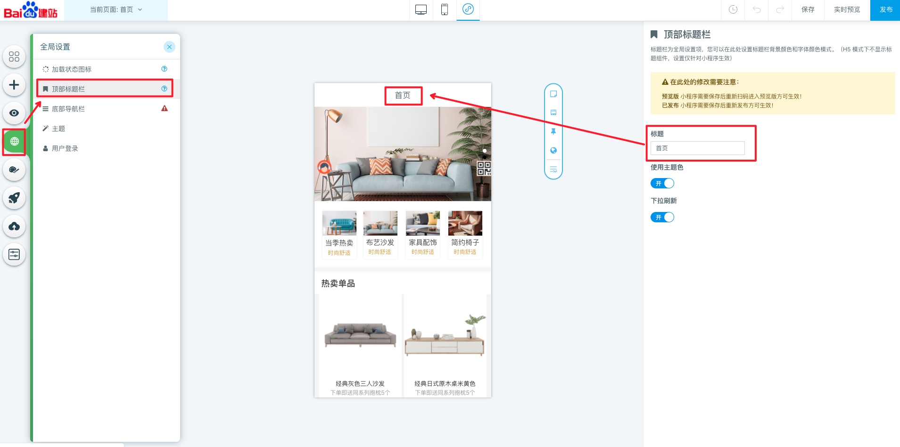Switch to desktop preview mode icon
The height and width of the screenshot is (447, 900).
(421, 9)
